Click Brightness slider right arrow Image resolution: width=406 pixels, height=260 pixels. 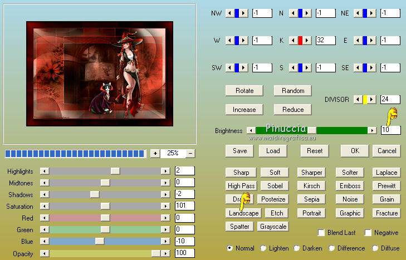pyautogui.click(x=372, y=130)
